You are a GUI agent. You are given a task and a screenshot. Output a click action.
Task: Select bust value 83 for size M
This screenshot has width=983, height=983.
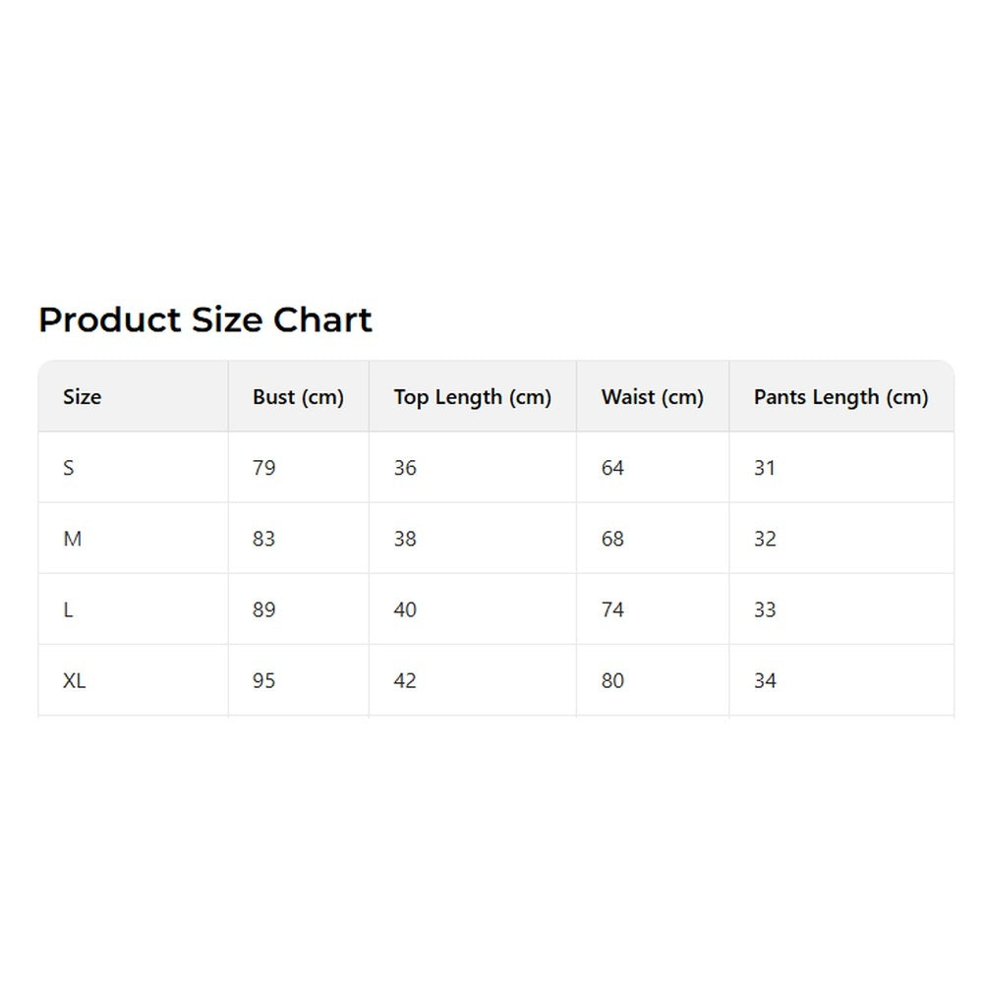[263, 539]
